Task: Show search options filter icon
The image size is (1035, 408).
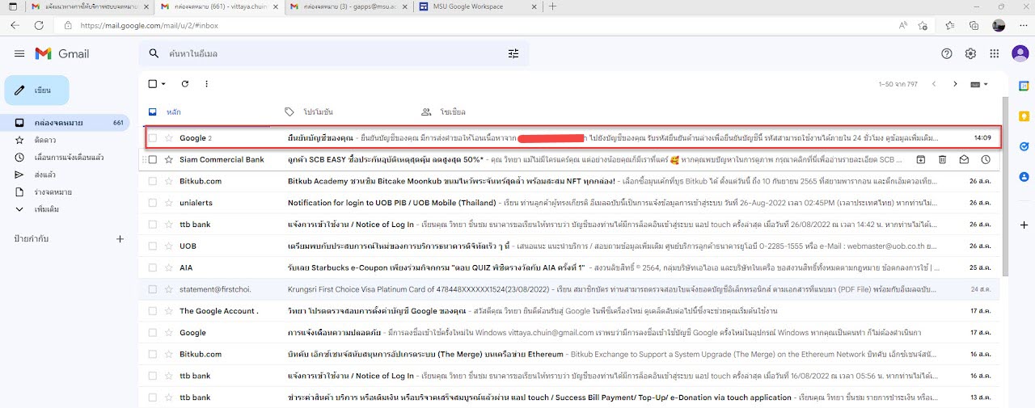Action: 513,53
